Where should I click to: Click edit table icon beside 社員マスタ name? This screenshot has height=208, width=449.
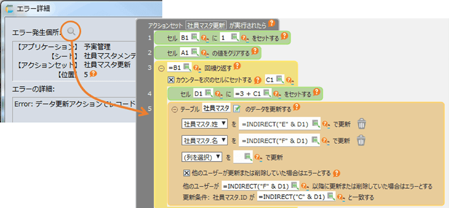[x=237, y=108]
